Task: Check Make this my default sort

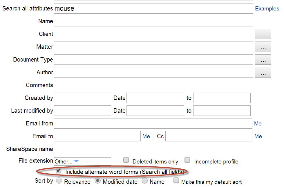Action: coord(176,180)
